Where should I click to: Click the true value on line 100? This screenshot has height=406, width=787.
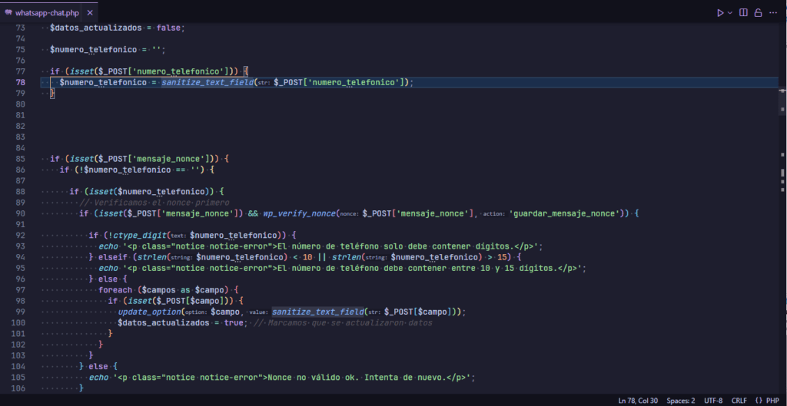coord(234,323)
